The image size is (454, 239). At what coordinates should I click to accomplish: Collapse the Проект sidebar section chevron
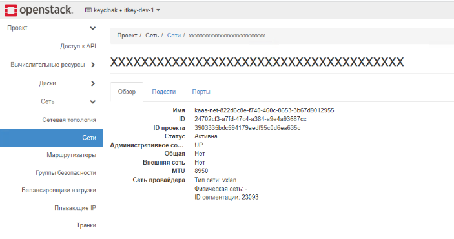click(92, 28)
